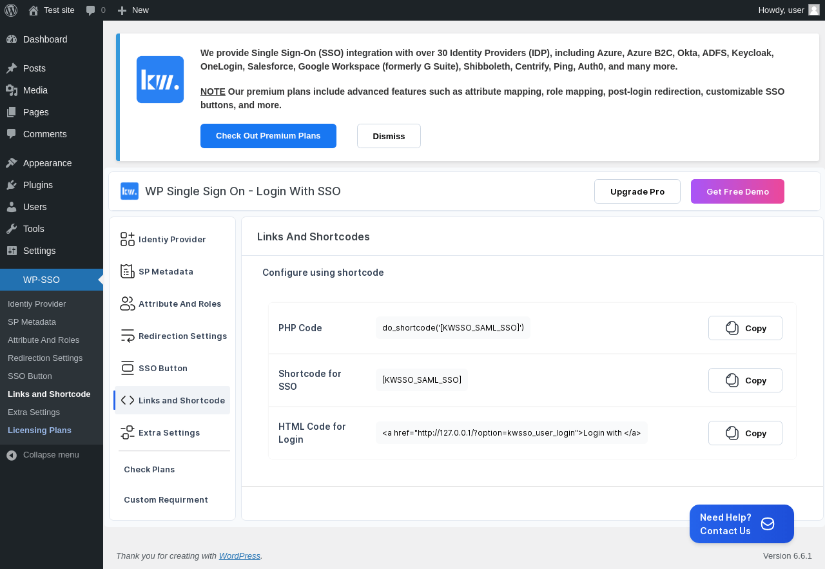The image size is (825, 569).
Task: Open the Attribute And Roles people icon
Action: (x=128, y=304)
